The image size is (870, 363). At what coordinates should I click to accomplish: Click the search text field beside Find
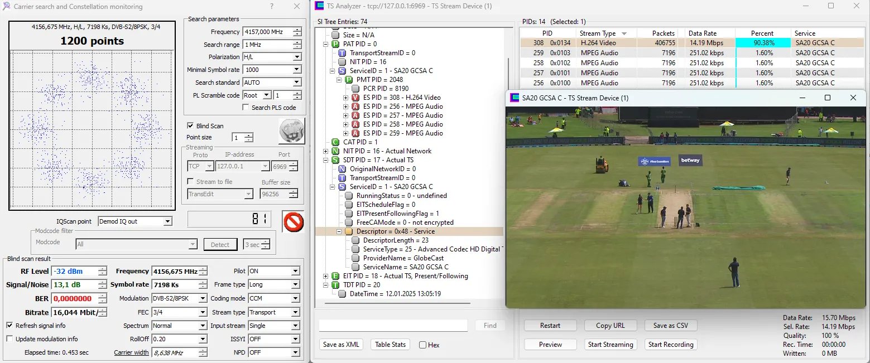393,326
